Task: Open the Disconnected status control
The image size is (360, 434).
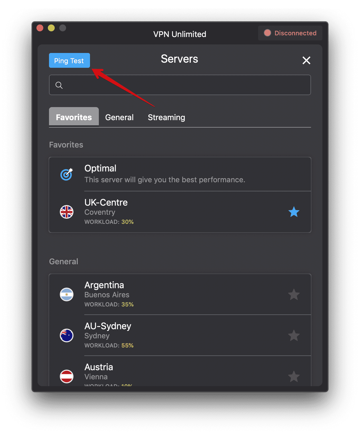Action: pyautogui.click(x=290, y=33)
